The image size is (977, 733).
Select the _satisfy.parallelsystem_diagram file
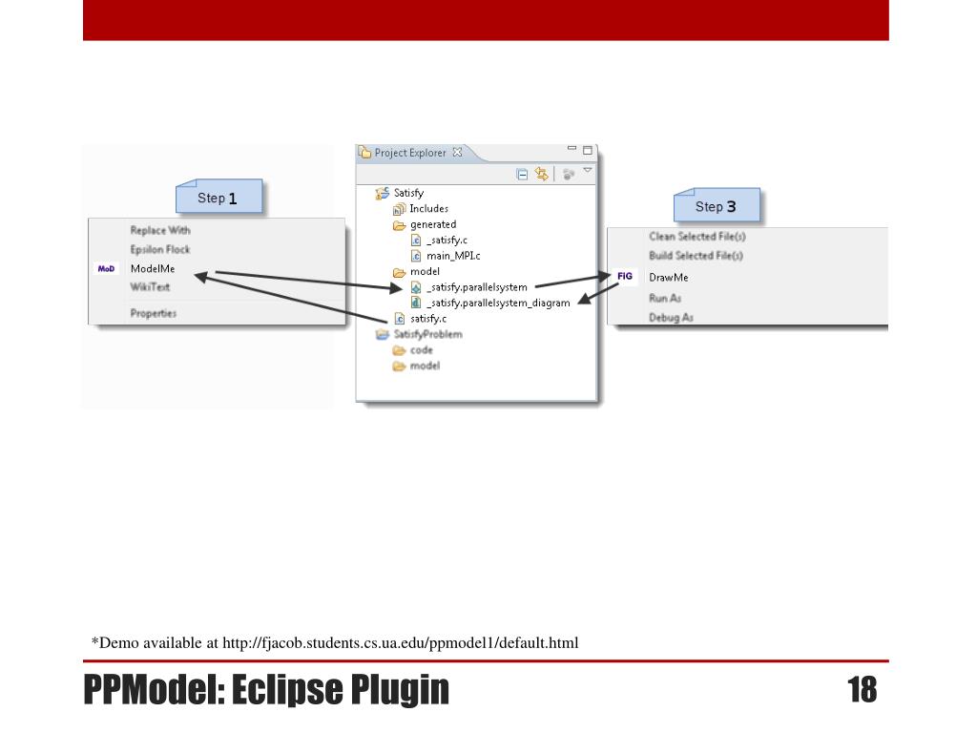(x=498, y=303)
